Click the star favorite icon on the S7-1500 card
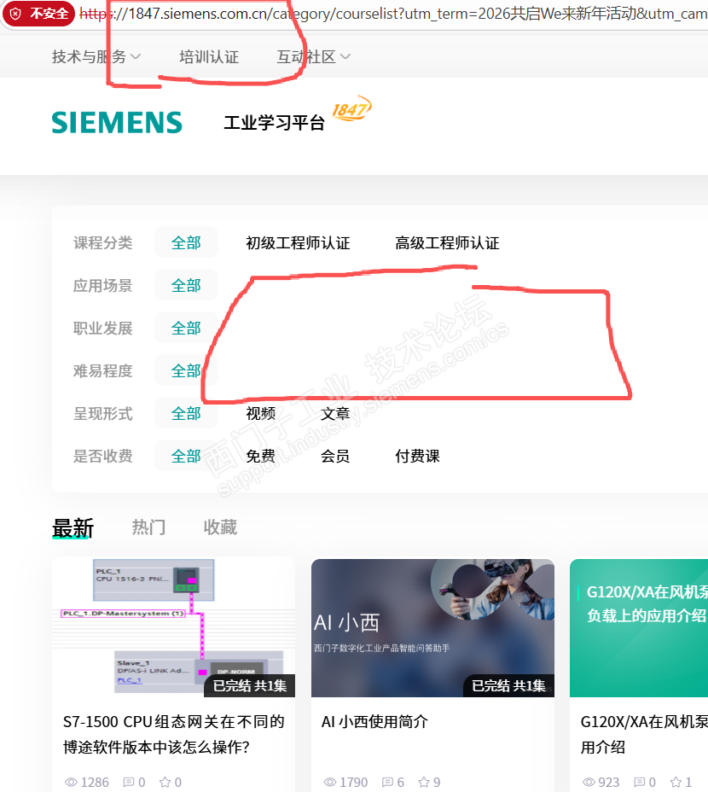This screenshot has height=792, width=708. (165, 782)
